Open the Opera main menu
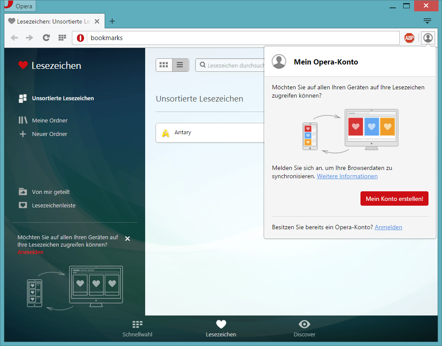442x346 pixels. [x=20, y=6]
